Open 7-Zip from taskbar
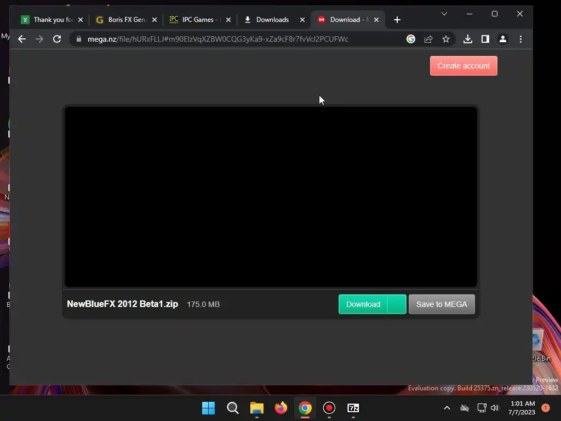Viewport: 561px width, 421px height. (353, 408)
